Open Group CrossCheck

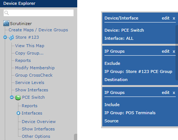[34, 75]
